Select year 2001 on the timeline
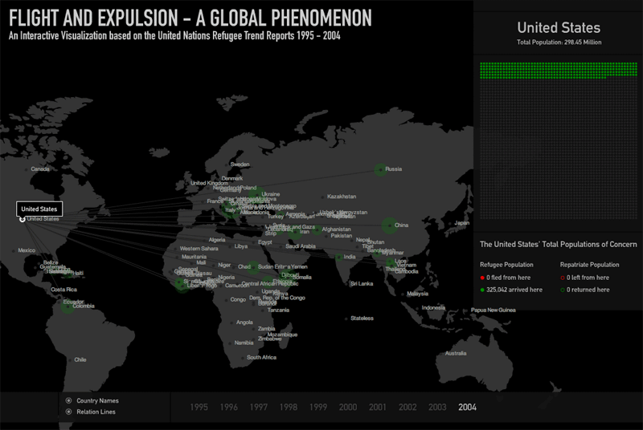The height and width of the screenshot is (430, 643). click(378, 407)
